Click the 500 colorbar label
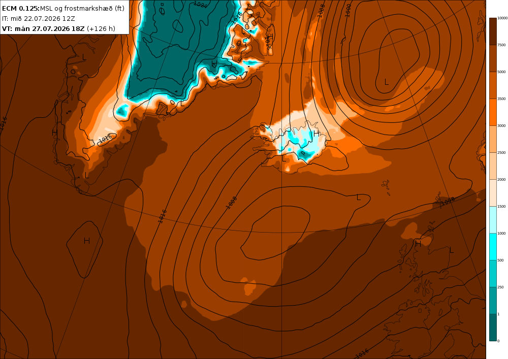This screenshot has width=508, height=359. coord(500,260)
